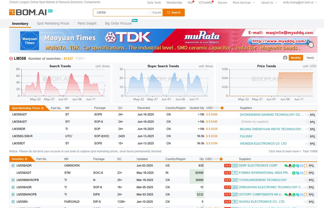Open WhatsApp for FORMIX INTERNATIONAL INDIA
The image size is (324, 208).
point(294,173)
